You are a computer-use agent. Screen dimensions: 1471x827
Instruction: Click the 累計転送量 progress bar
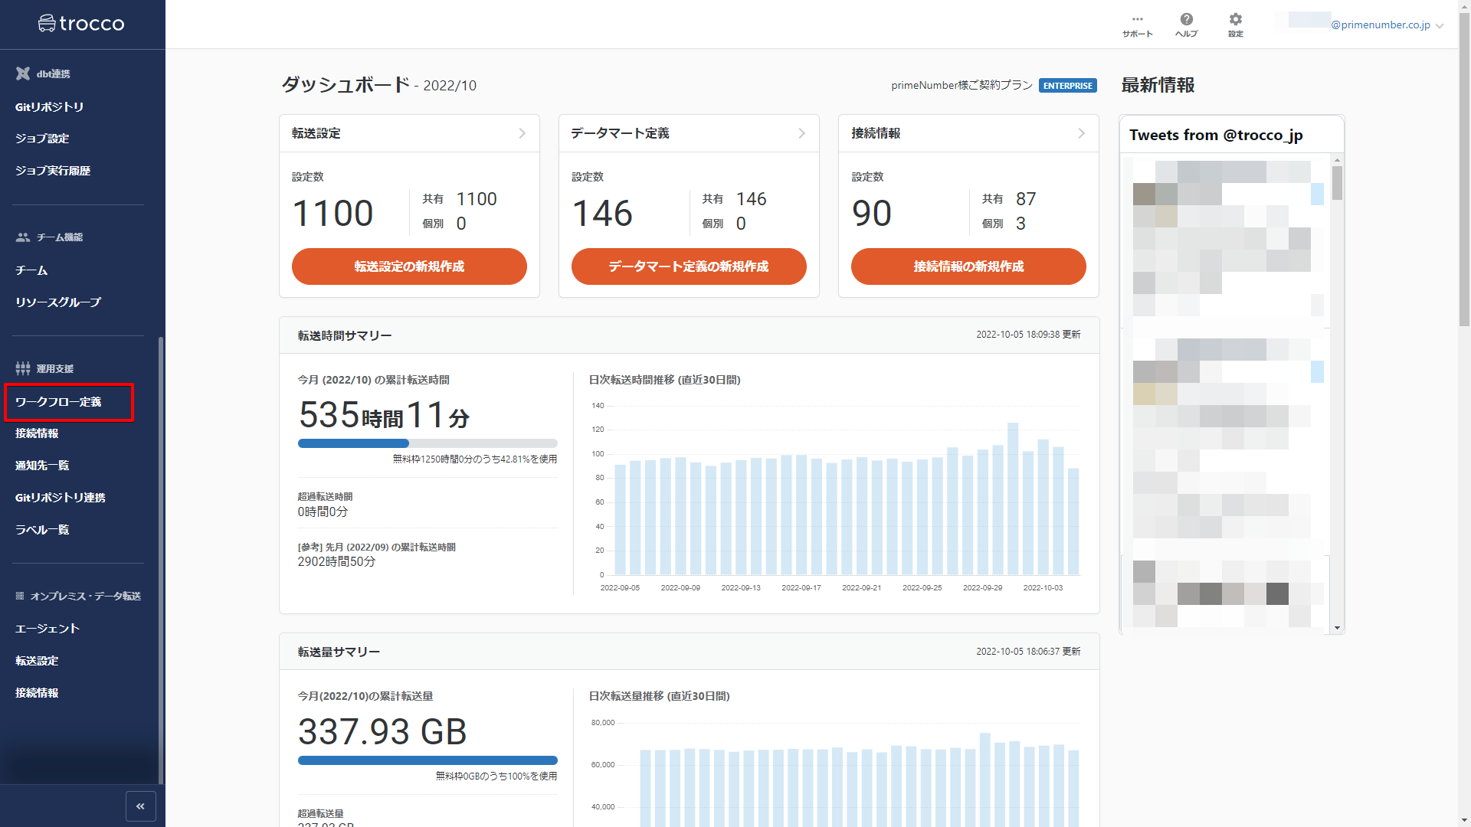point(428,760)
